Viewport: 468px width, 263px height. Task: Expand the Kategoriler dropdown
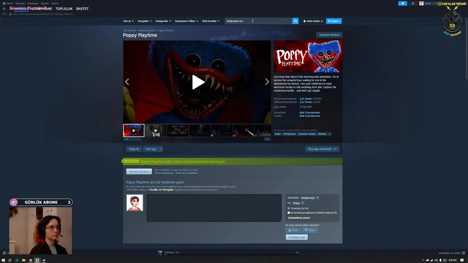pos(163,21)
